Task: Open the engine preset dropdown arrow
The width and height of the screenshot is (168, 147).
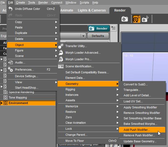Action: 83,36
